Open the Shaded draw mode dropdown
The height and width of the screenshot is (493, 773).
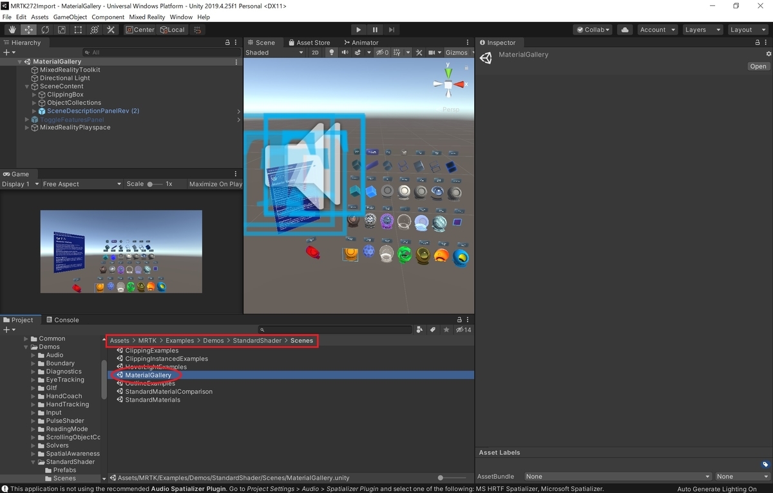click(274, 53)
